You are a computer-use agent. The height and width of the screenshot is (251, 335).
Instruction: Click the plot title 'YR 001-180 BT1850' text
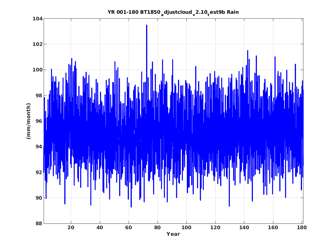click(x=134, y=12)
